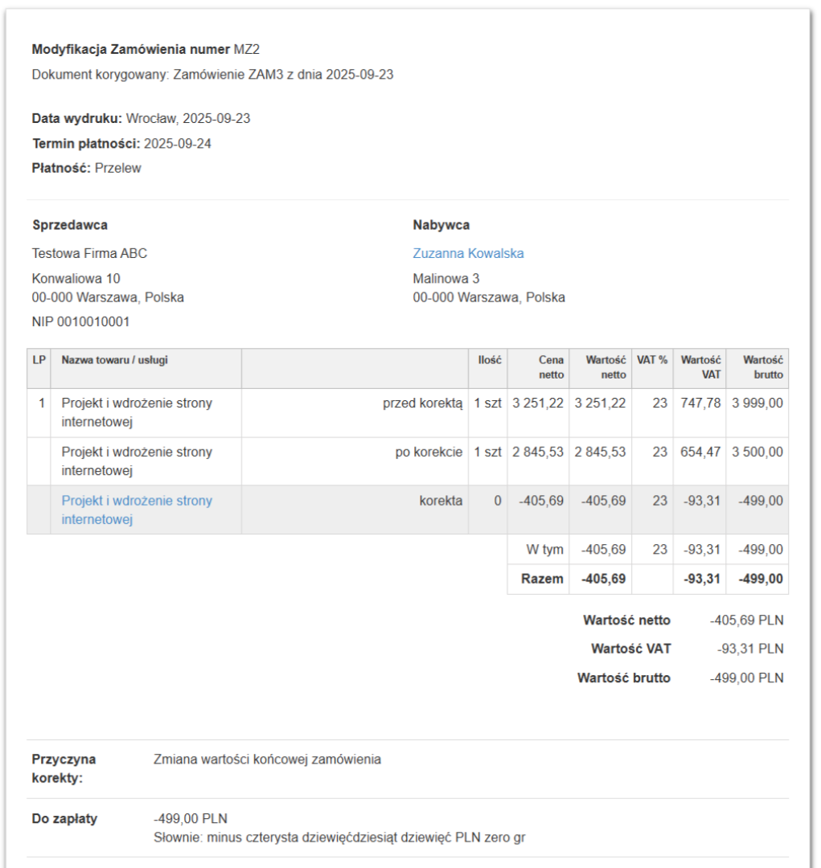Click the corrected document reference ZAM3
The width and height of the screenshot is (821, 868).
tap(264, 73)
